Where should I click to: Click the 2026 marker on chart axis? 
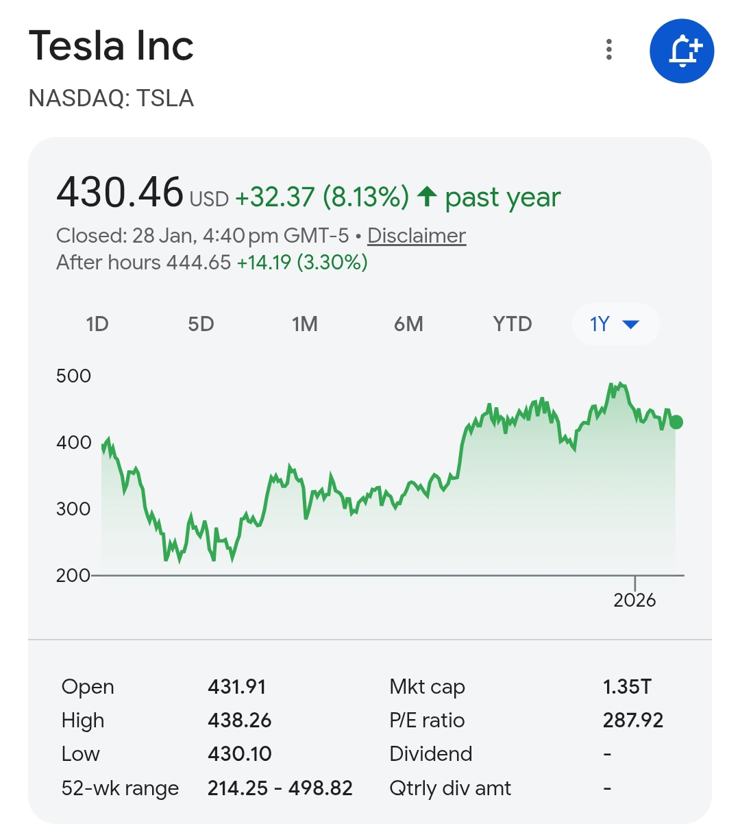click(634, 600)
